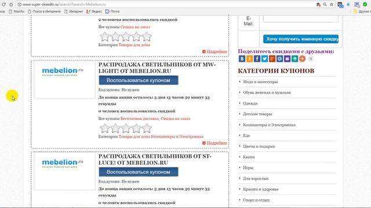Rate MW-Light coupon with fifth star

tap(147, 128)
